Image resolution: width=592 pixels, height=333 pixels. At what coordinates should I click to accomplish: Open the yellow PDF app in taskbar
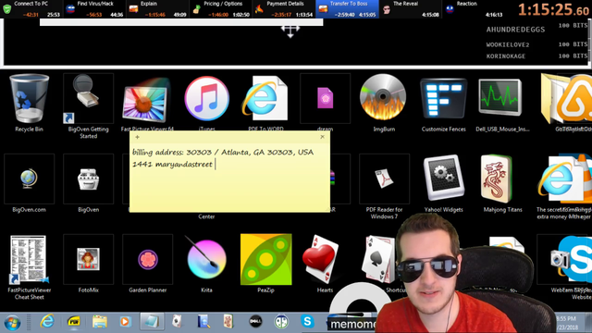tap(74, 322)
